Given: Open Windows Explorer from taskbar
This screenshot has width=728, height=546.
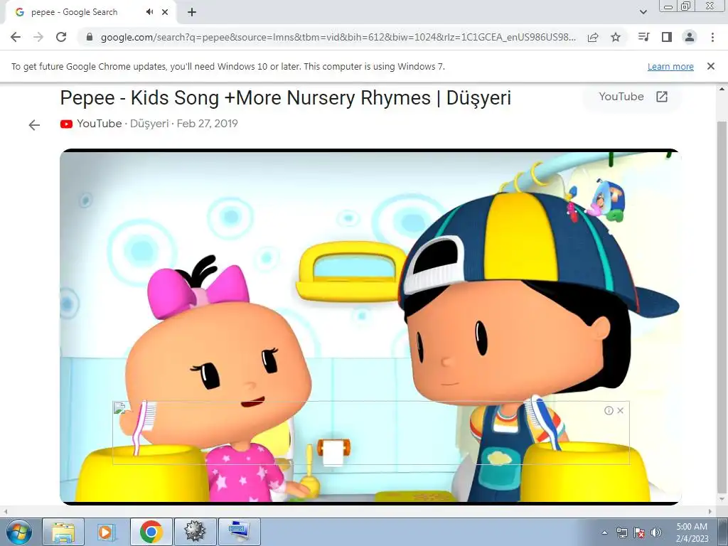Looking at the screenshot, I should (x=63, y=532).
